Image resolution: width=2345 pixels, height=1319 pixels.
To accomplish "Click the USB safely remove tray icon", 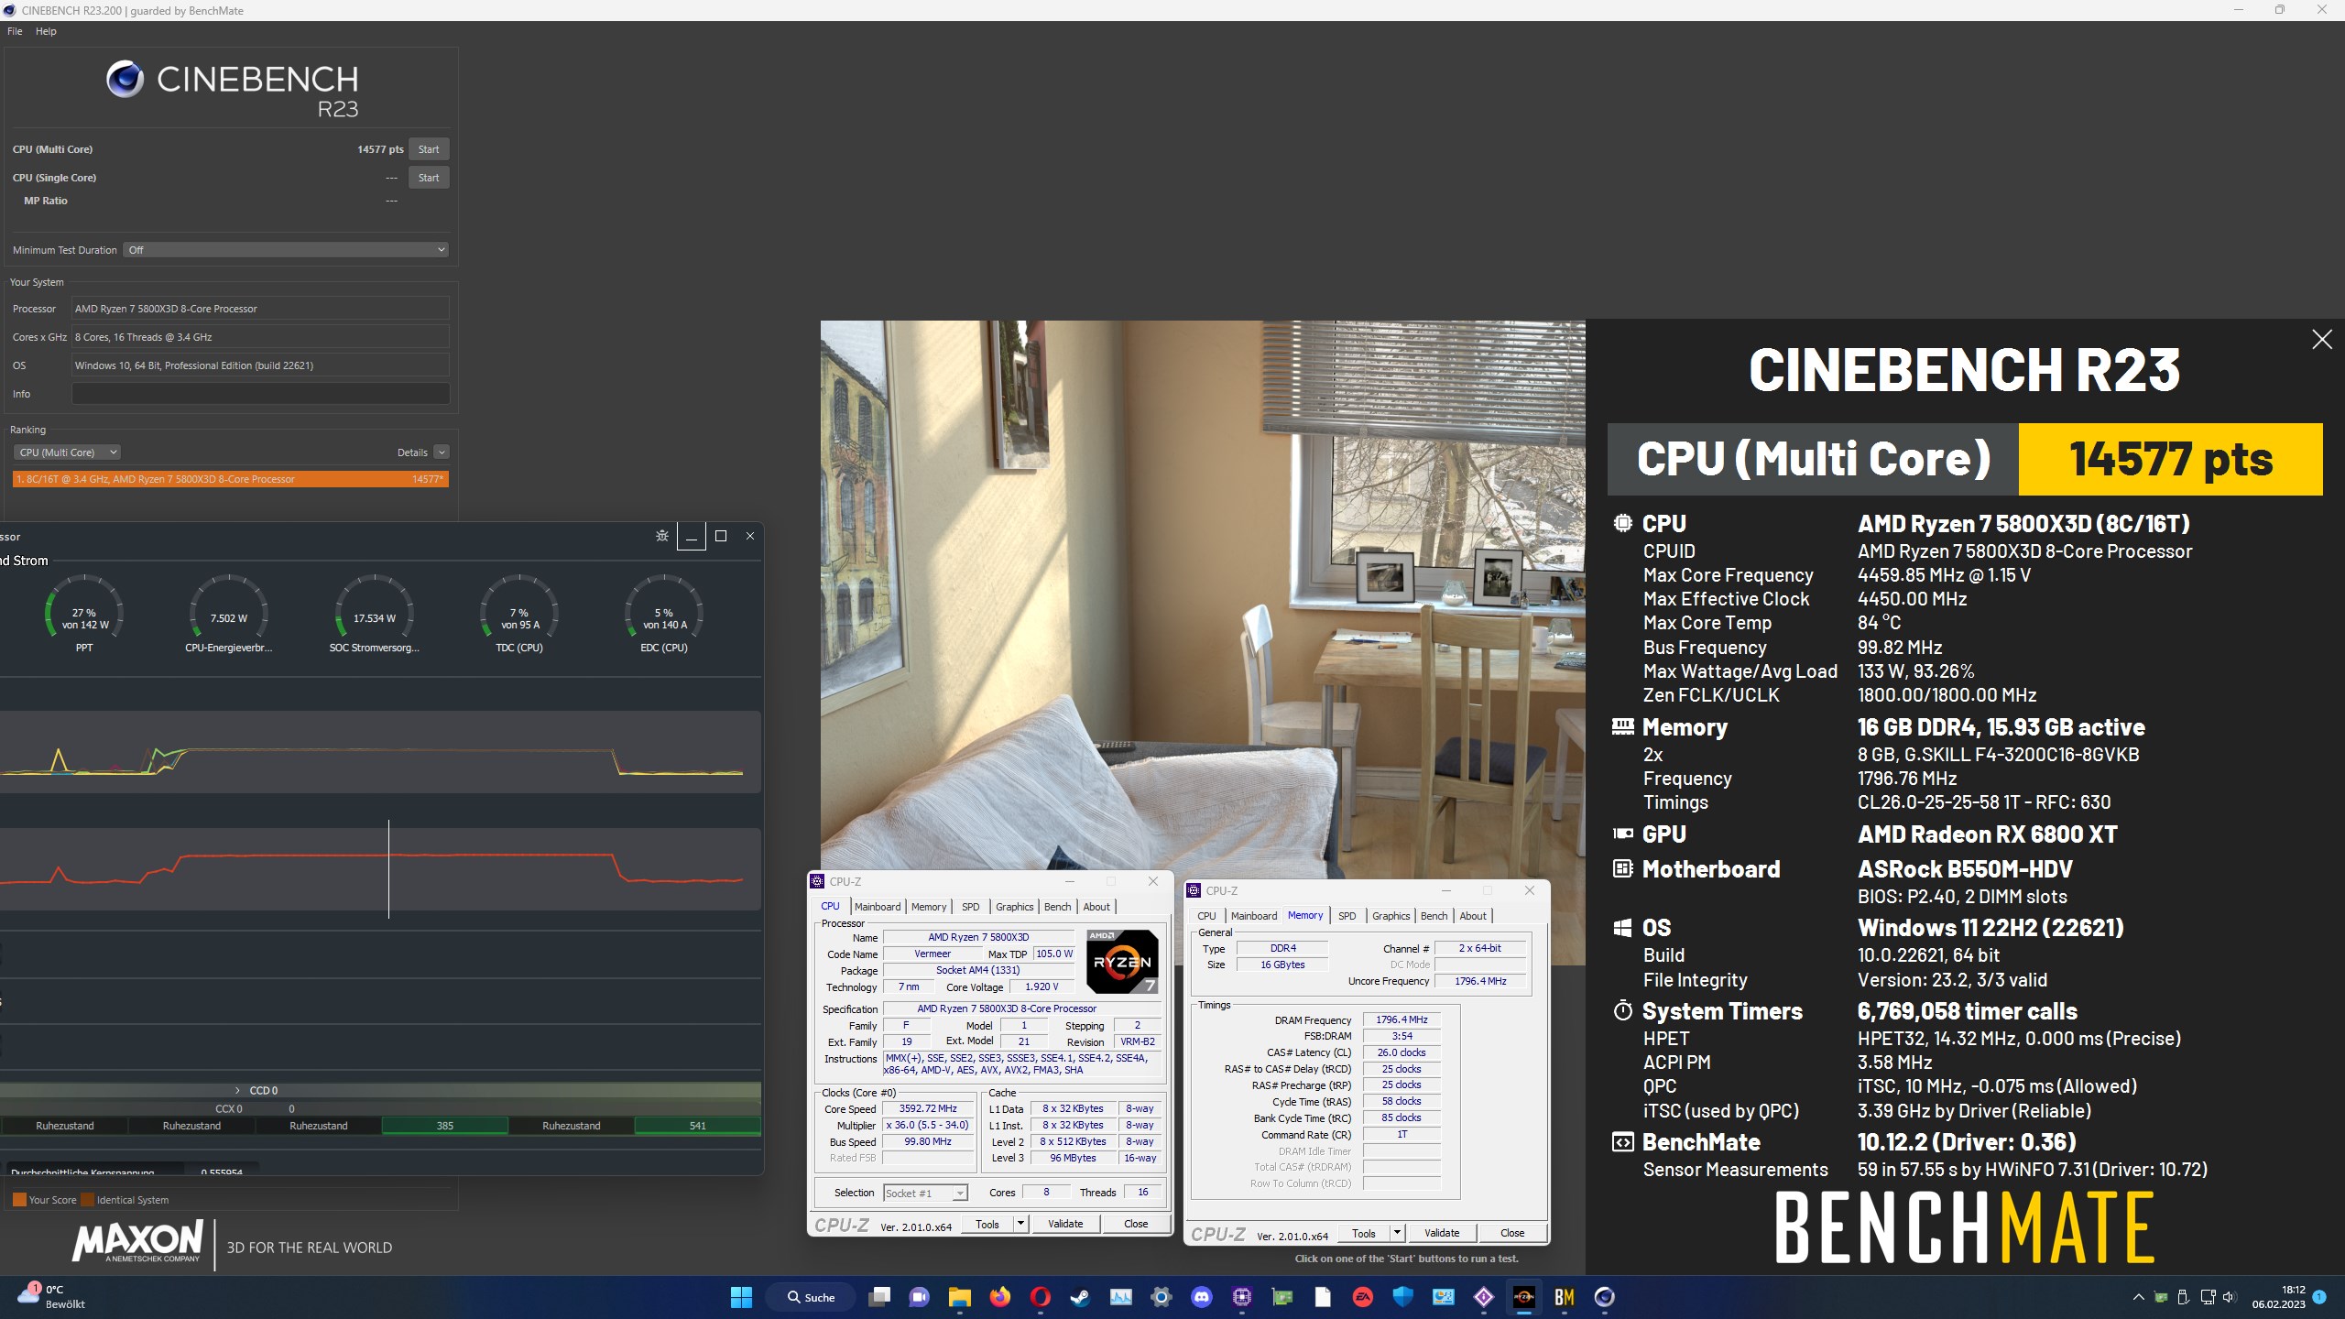I will click(x=2183, y=1297).
